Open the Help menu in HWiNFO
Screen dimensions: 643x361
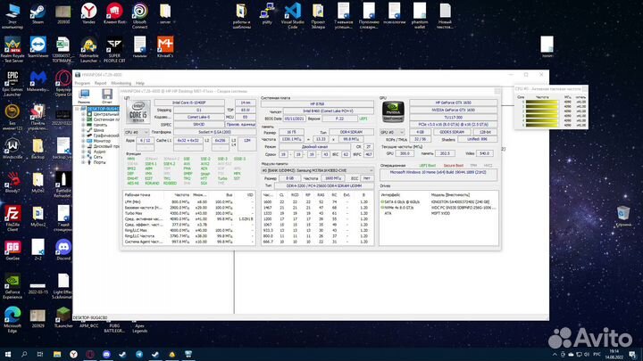click(140, 83)
